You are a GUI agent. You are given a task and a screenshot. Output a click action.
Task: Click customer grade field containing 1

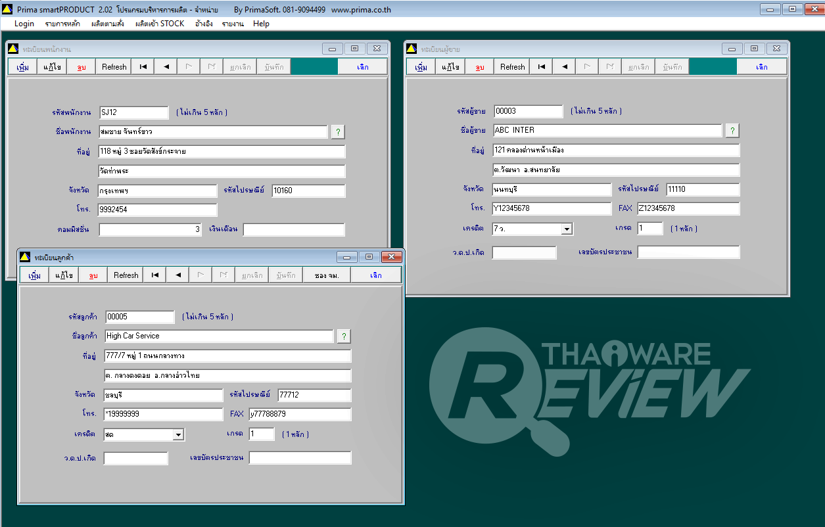tap(262, 434)
